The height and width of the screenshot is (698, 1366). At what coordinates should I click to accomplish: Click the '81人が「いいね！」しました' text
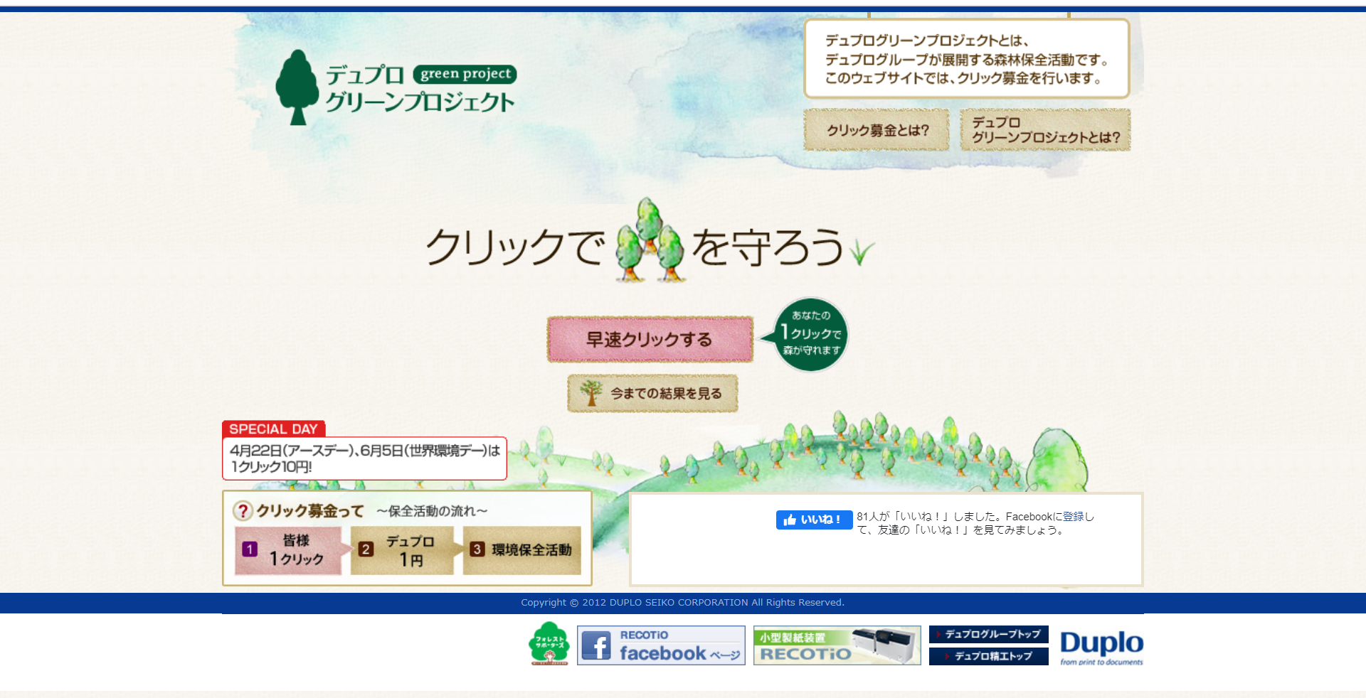point(929,517)
